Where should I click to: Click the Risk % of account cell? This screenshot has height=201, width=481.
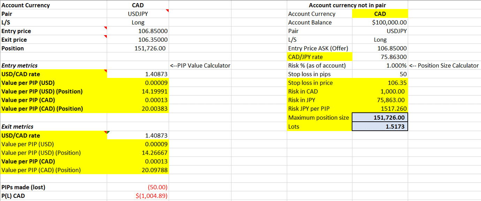[x=380, y=65]
